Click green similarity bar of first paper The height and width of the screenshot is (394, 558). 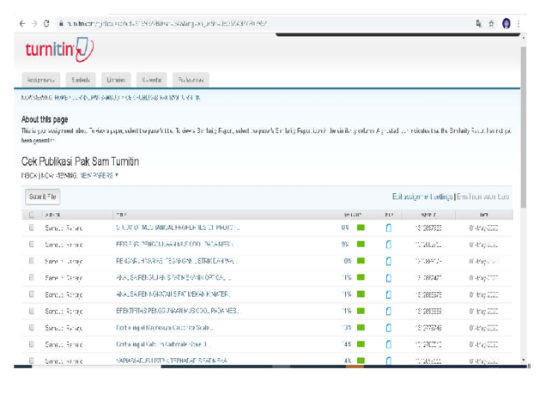361,227
